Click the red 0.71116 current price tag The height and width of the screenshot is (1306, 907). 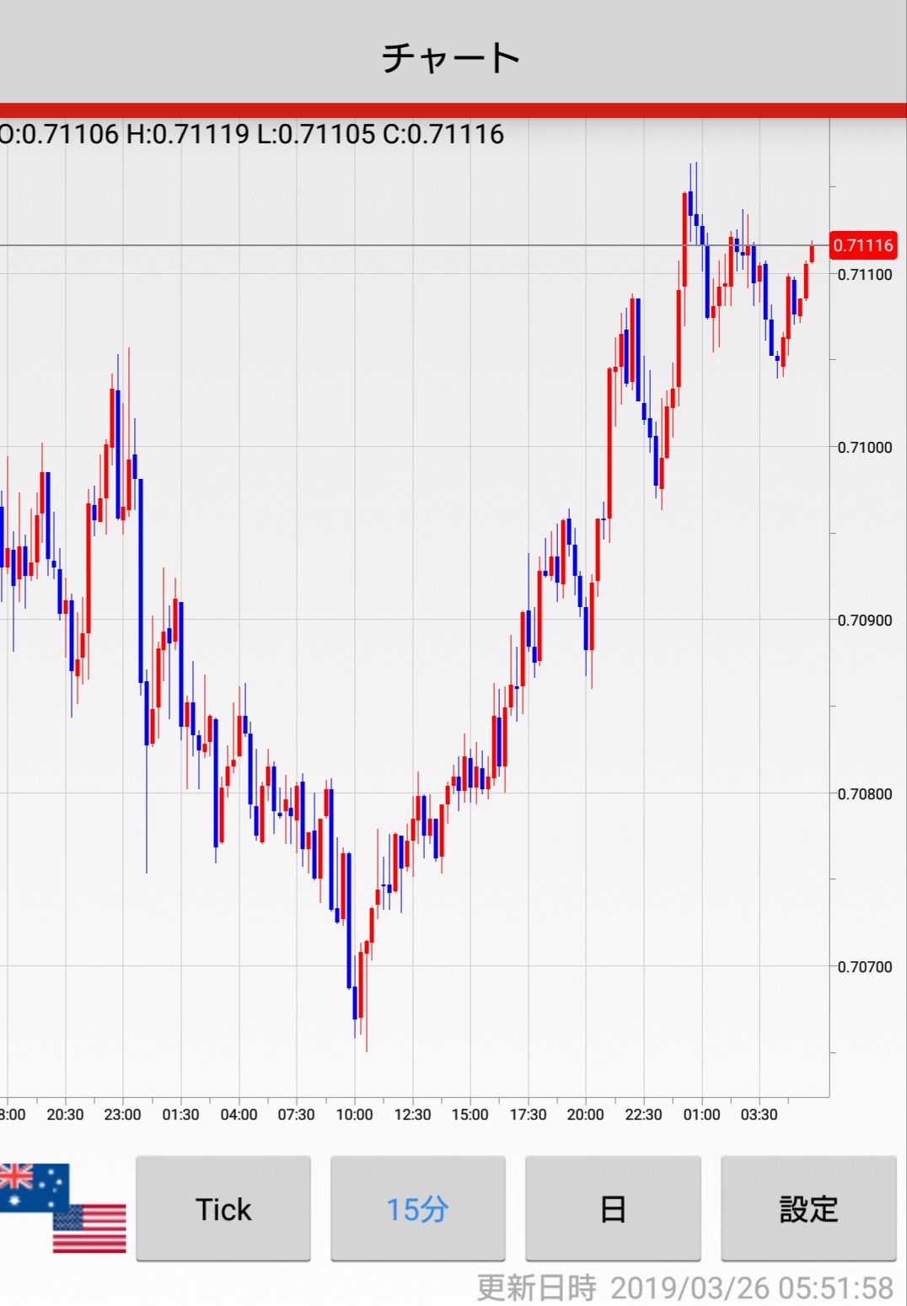pyautogui.click(x=863, y=245)
